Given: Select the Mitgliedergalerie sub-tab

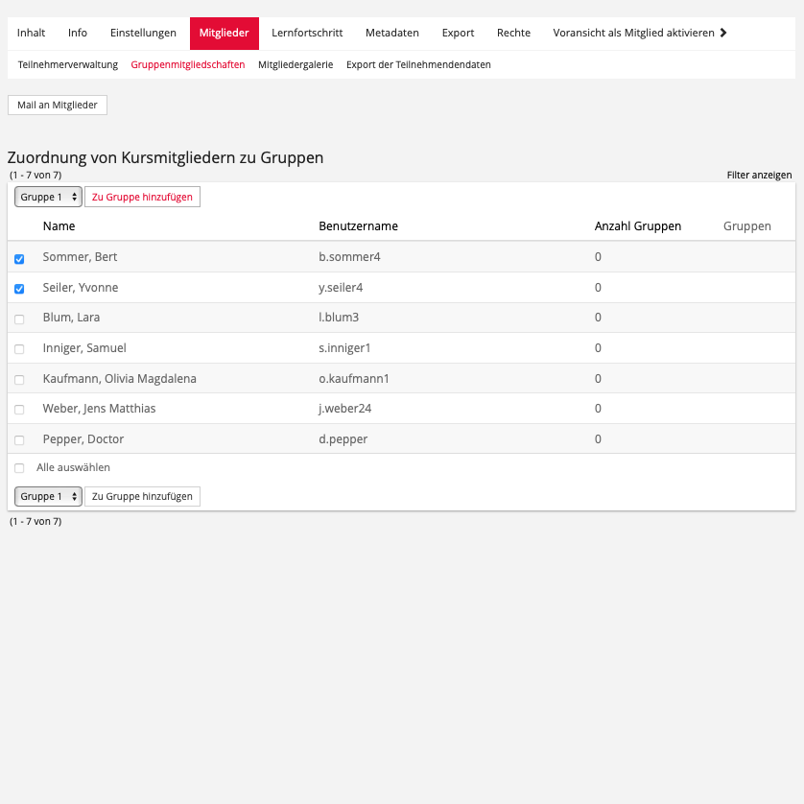Looking at the screenshot, I should coord(296,65).
